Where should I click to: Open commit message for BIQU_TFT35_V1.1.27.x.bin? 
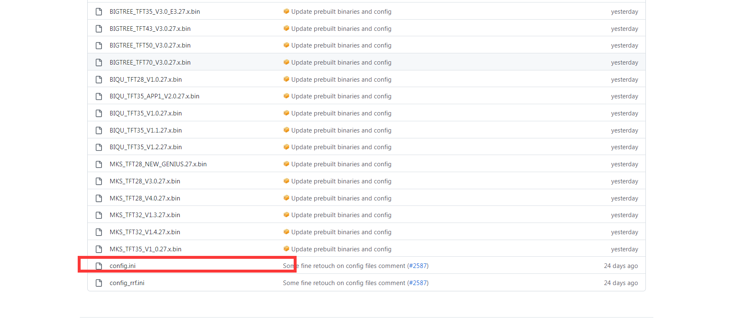click(x=341, y=130)
